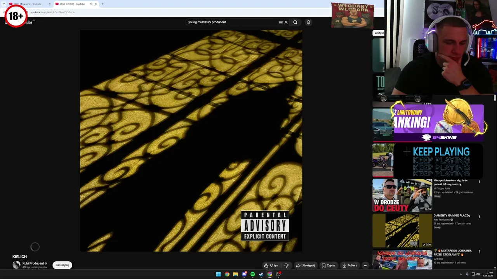The height and width of the screenshot is (279, 497).
Task: Open File Explorer from the taskbar
Action: 235,274
